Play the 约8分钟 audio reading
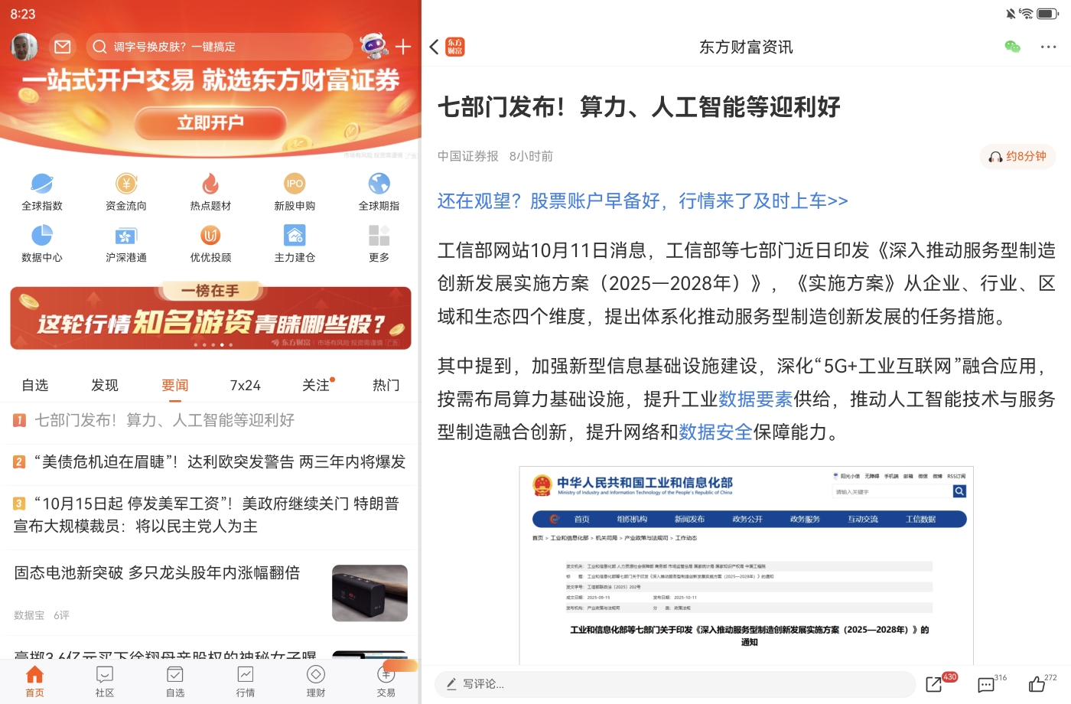The width and height of the screenshot is (1071, 704). click(x=1017, y=156)
